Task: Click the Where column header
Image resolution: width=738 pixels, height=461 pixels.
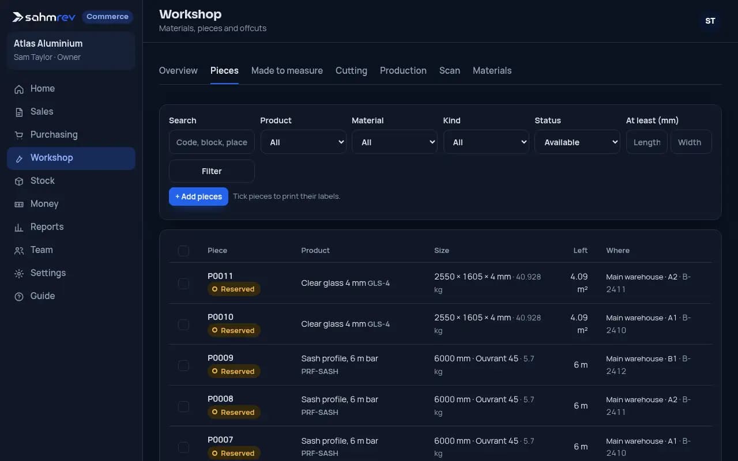Action: 617,251
